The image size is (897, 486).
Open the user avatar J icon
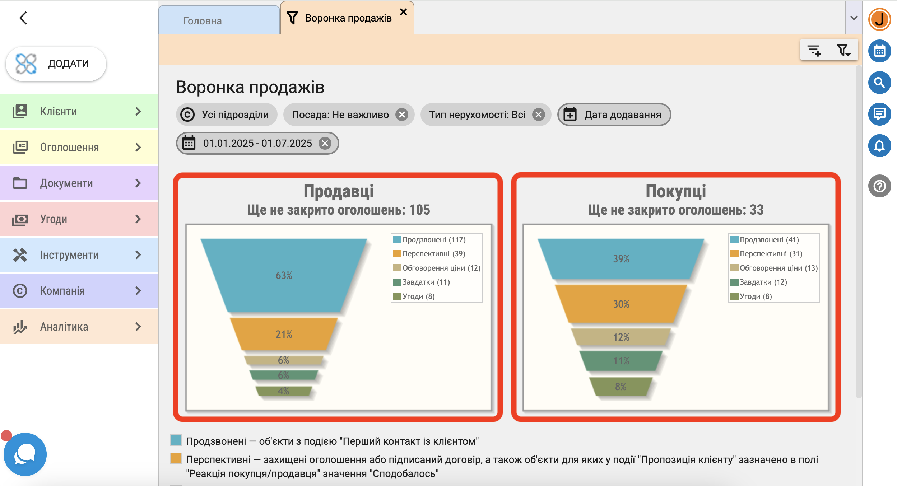(879, 19)
